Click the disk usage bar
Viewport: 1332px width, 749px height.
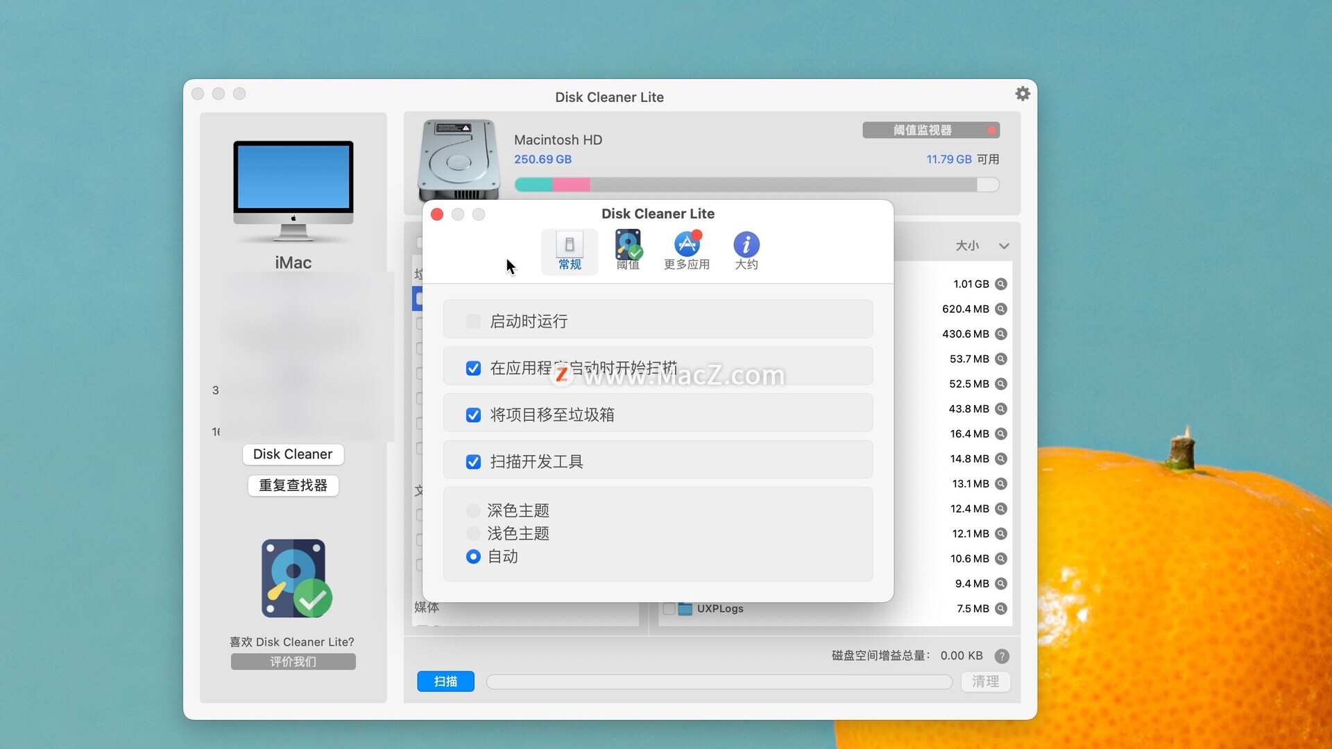pos(757,184)
